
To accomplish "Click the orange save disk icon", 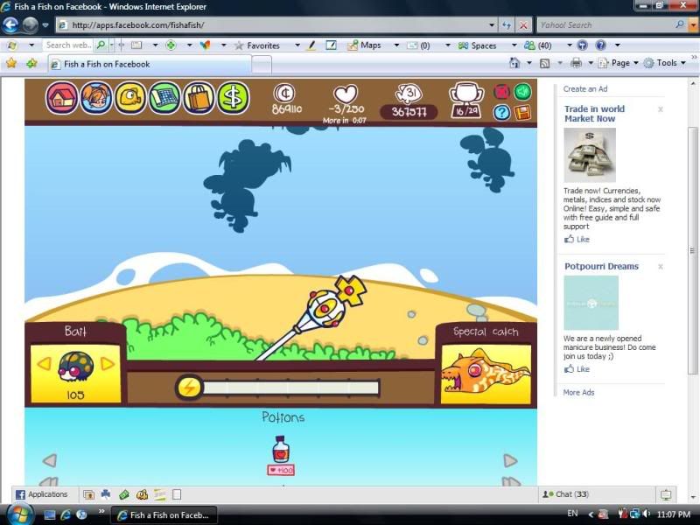I will [x=522, y=112].
